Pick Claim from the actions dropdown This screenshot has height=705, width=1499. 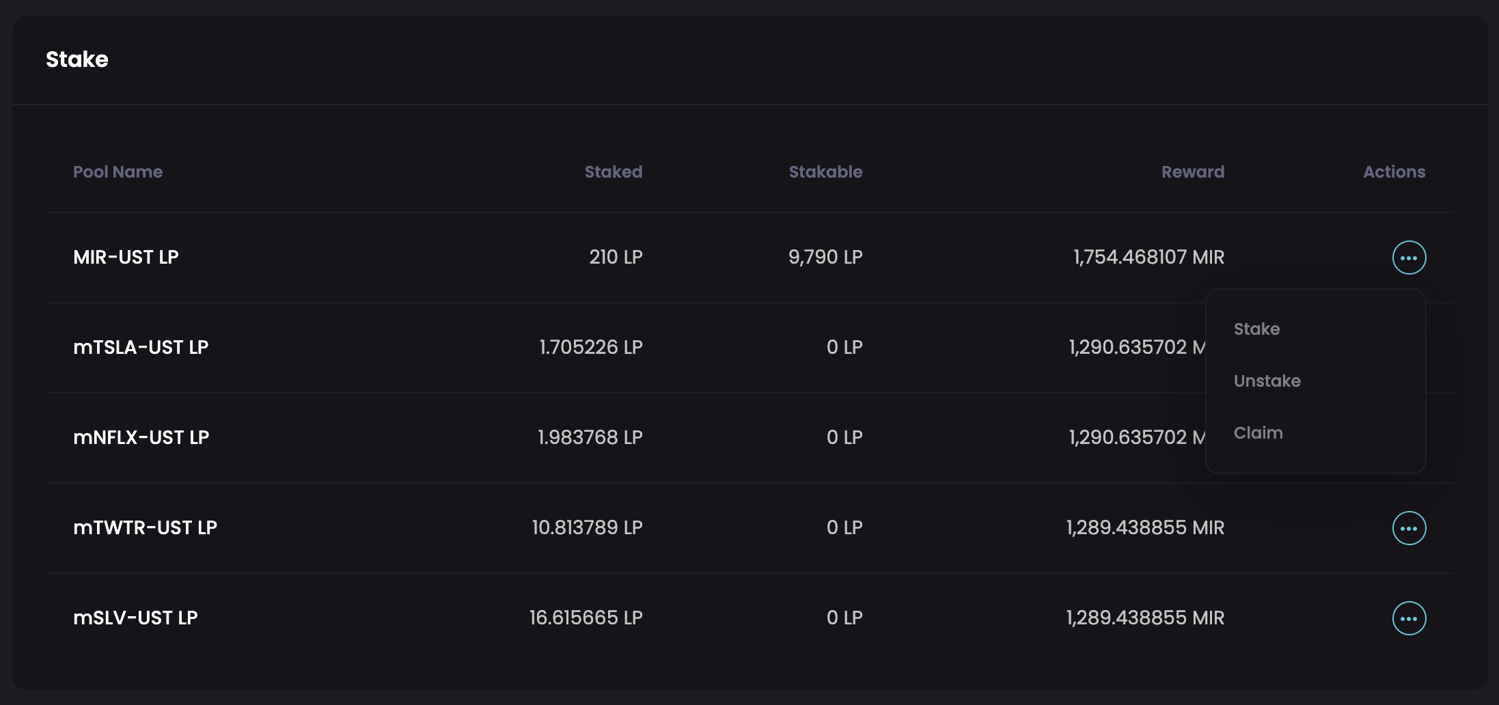click(x=1258, y=432)
